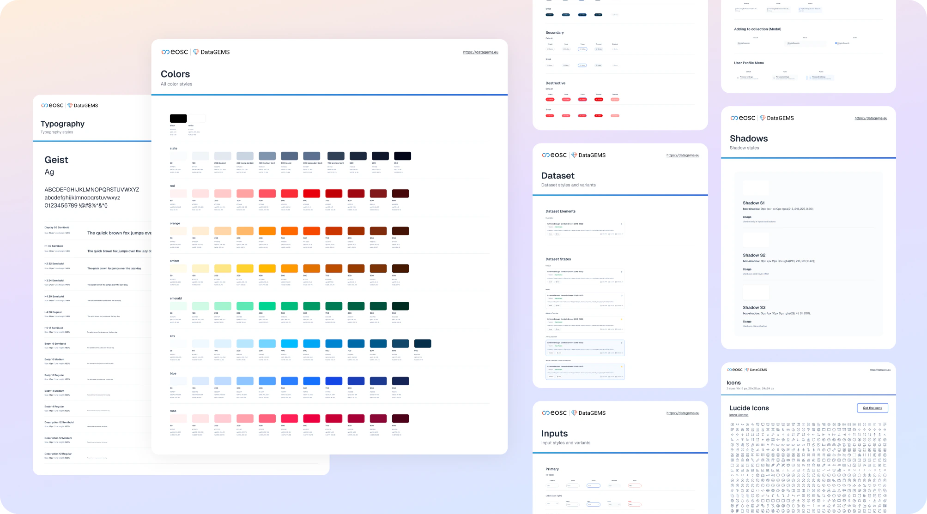Click the star on the Default state dataset
Image resolution: width=927 pixels, height=514 pixels.
coord(621,272)
